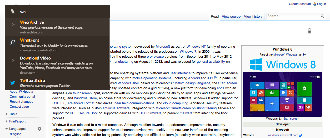Image resolution: width=330 pixels, height=138 pixels.
Task: Follow the "Metro" design language link
Action: [192, 83]
